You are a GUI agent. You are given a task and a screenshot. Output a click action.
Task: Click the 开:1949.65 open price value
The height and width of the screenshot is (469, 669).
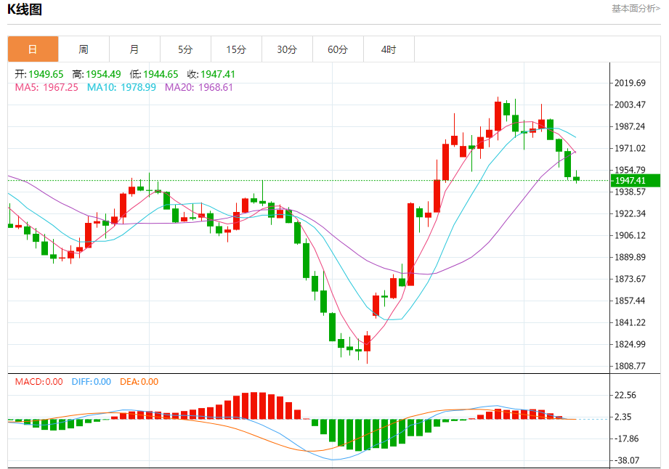pos(38,74)
